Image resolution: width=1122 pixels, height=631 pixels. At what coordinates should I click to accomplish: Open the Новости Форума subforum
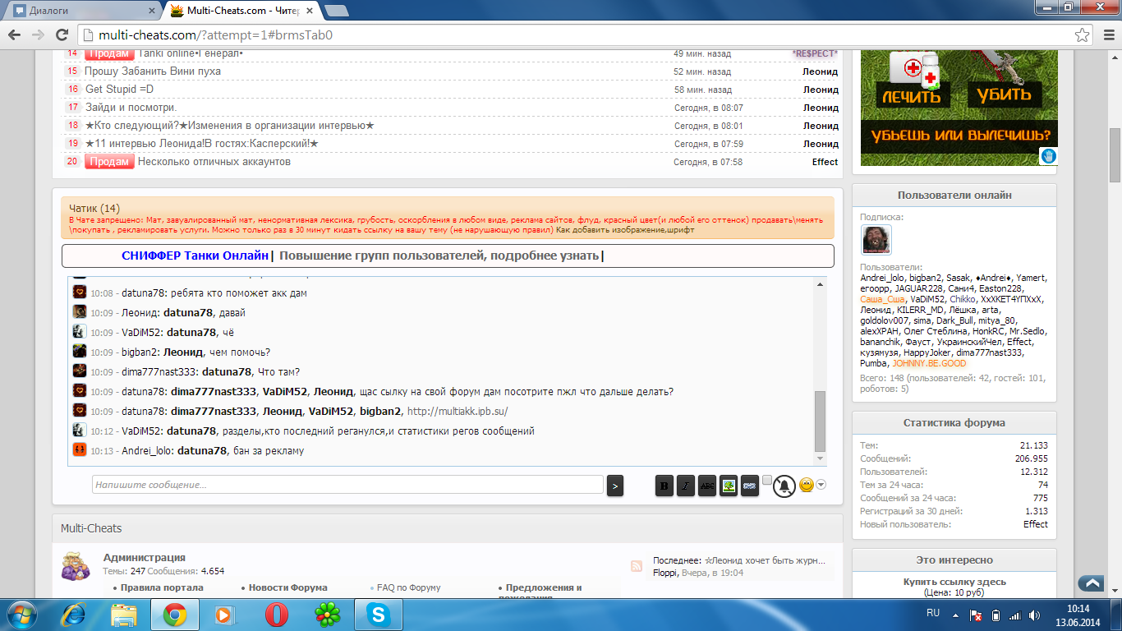tap(288, 587)
